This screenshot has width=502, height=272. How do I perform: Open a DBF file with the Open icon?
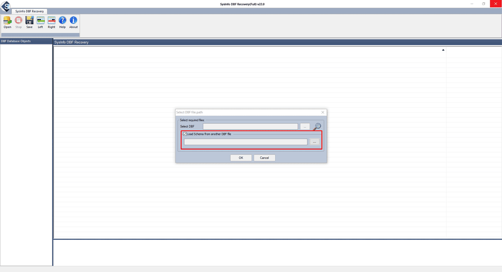(8, 22)
